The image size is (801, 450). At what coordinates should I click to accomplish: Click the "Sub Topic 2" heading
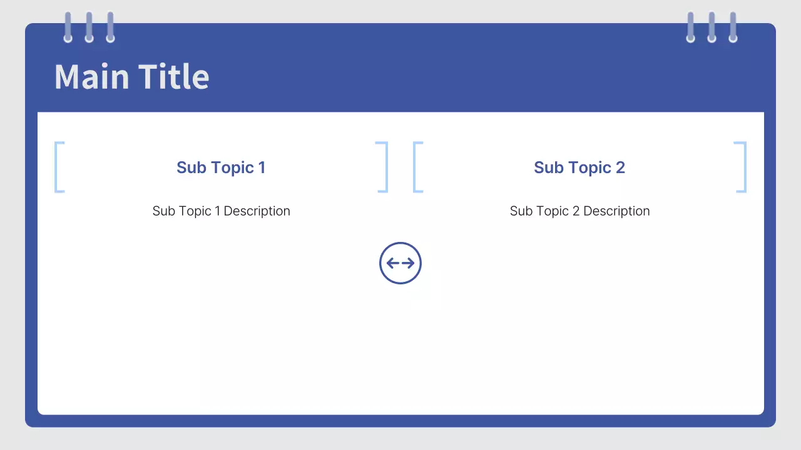pyautogui.click(x=579, y=167)
